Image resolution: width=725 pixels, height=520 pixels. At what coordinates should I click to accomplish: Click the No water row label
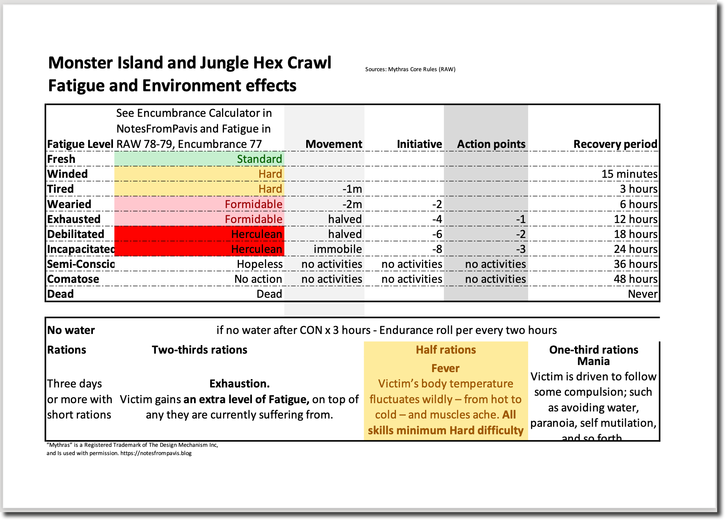click(x=71, y=330)
